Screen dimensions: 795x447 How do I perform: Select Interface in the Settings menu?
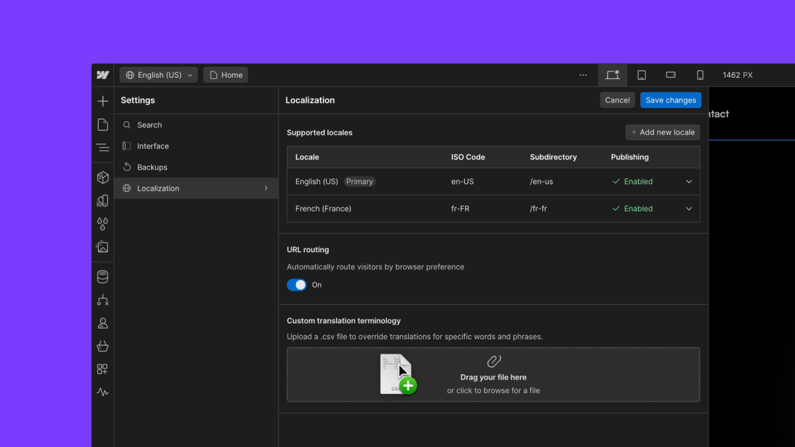point(153,147)
